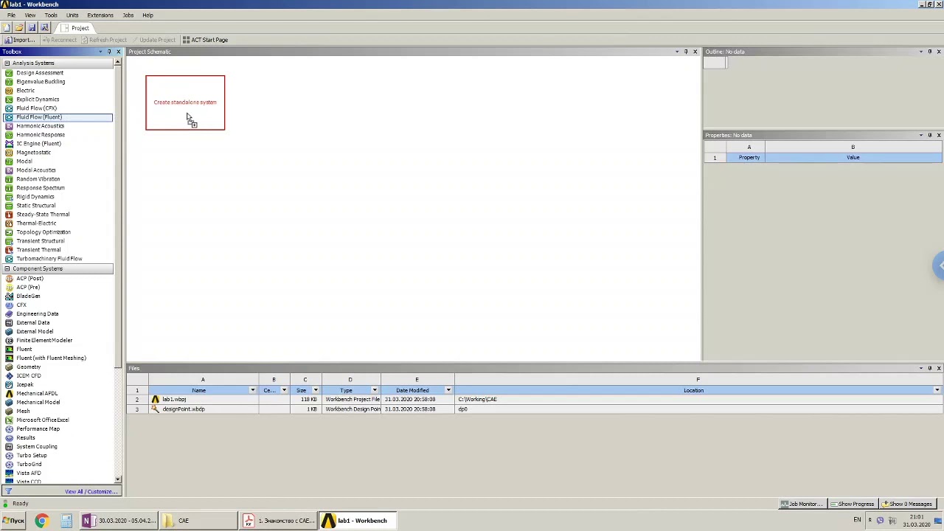Image resolution: width=944 pixels, height=531 pixels.
Task: Open Project Schematic panel dropdown arrow
Action: (677, 52)
